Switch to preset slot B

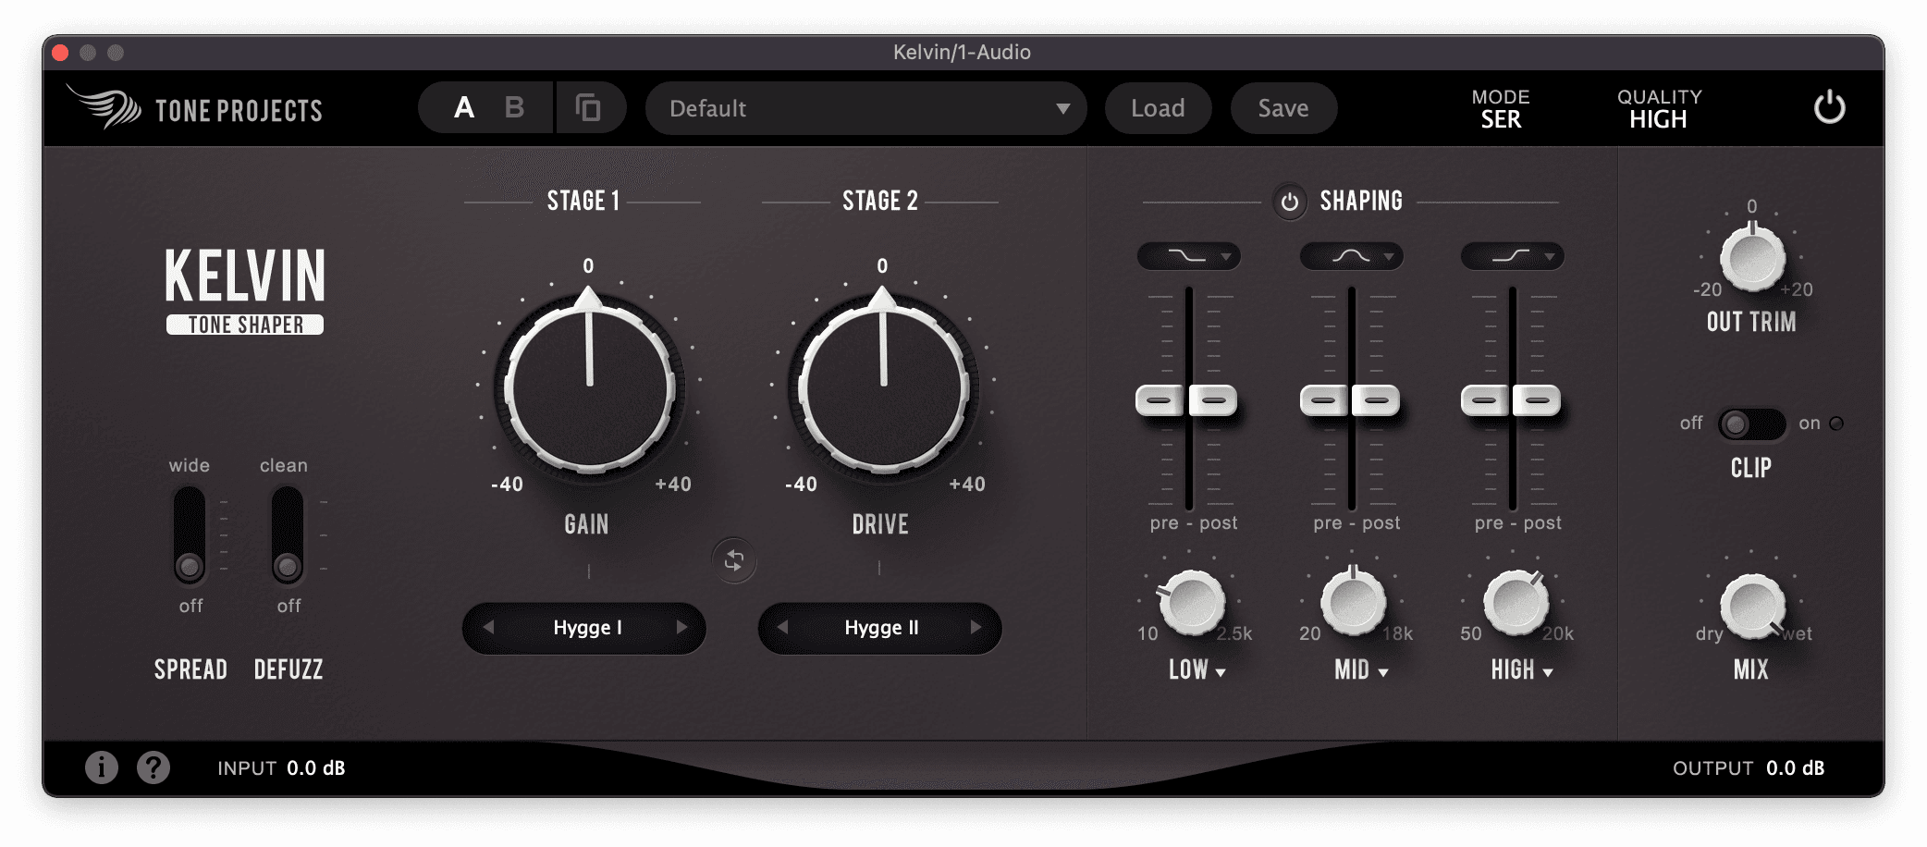coord(514,108)
